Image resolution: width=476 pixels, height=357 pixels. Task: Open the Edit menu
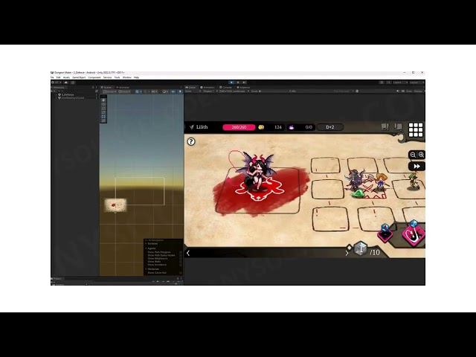(x=58, y=77)
